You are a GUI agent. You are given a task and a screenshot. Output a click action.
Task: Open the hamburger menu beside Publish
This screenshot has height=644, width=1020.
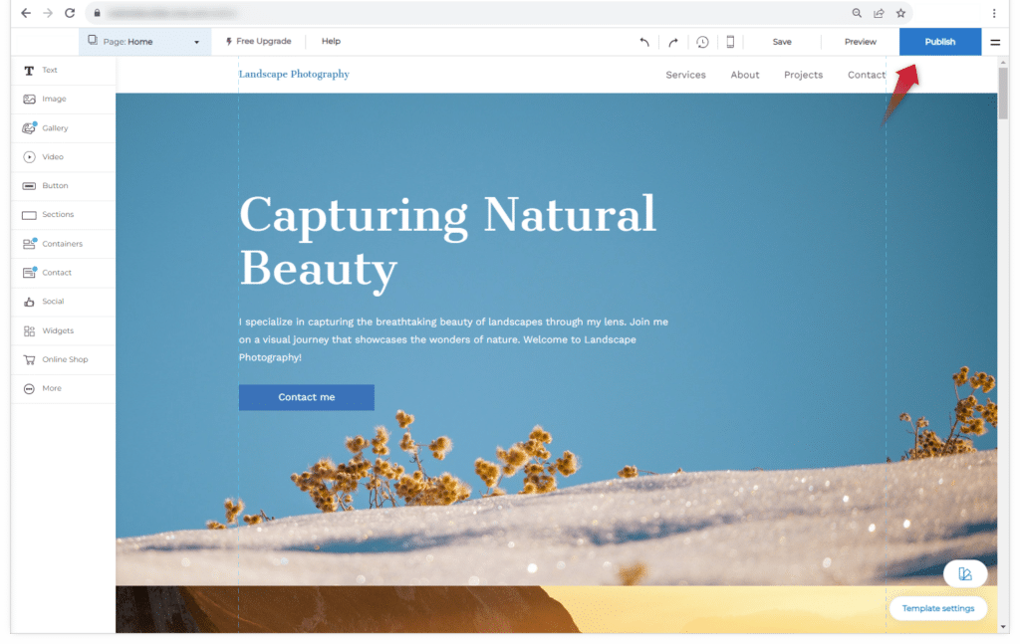[994, 42]
